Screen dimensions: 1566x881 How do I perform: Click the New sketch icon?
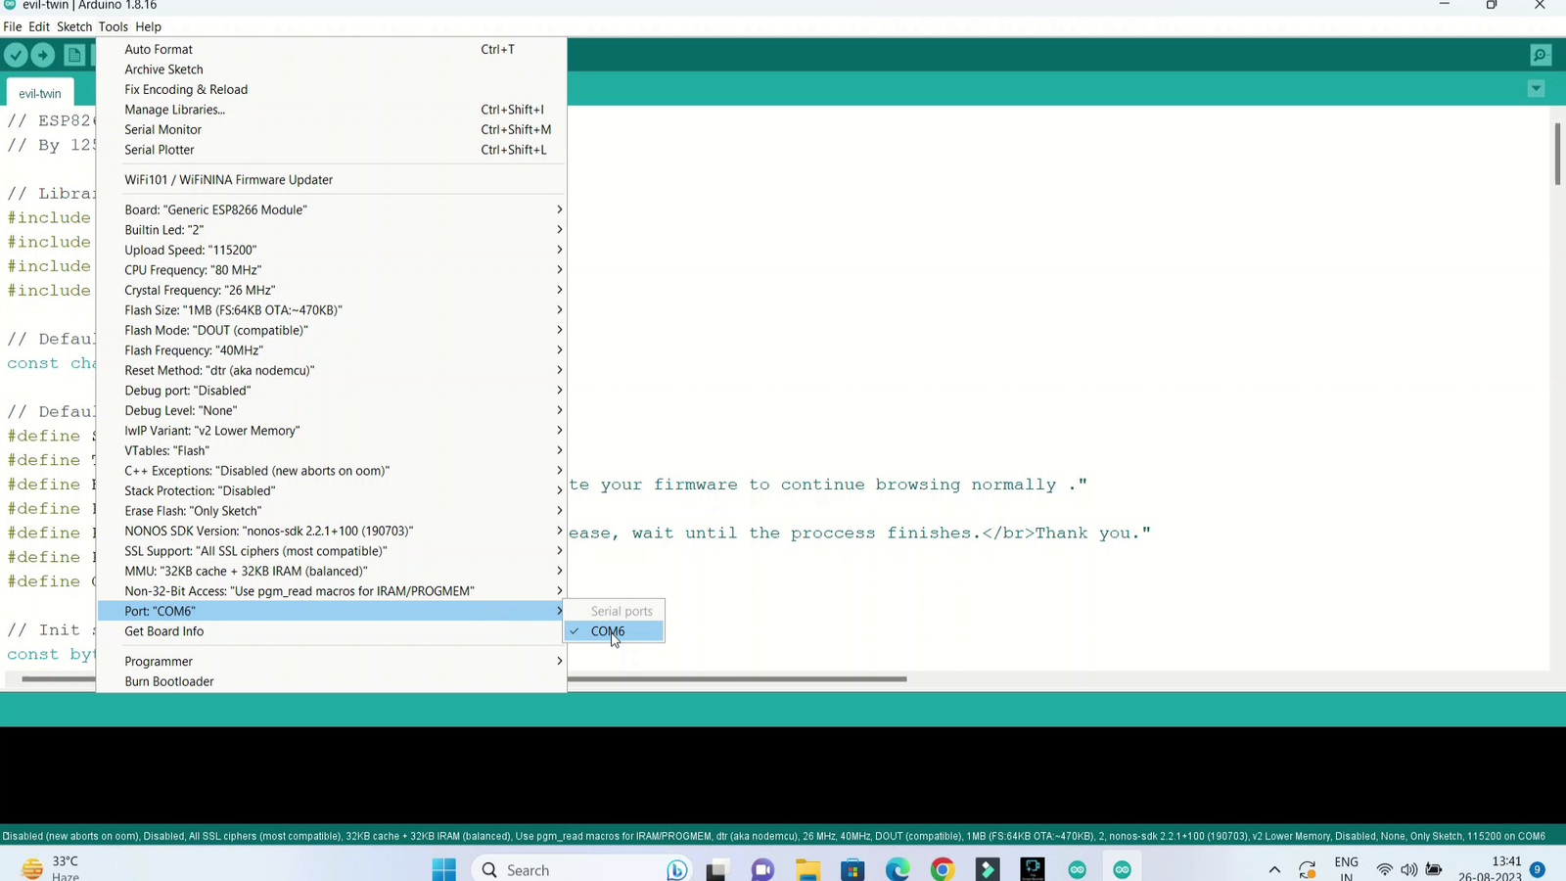point(74,55)
